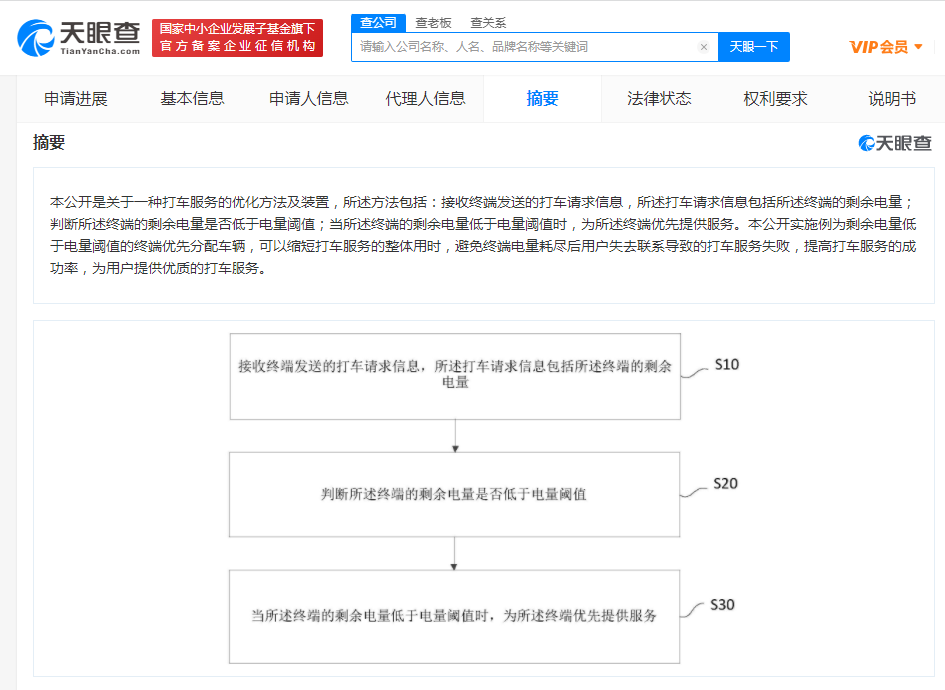Click the S10 step box in the flowchart
This screenshot has height=690, width=945.
pyautogui.click(x=454, y=377)
